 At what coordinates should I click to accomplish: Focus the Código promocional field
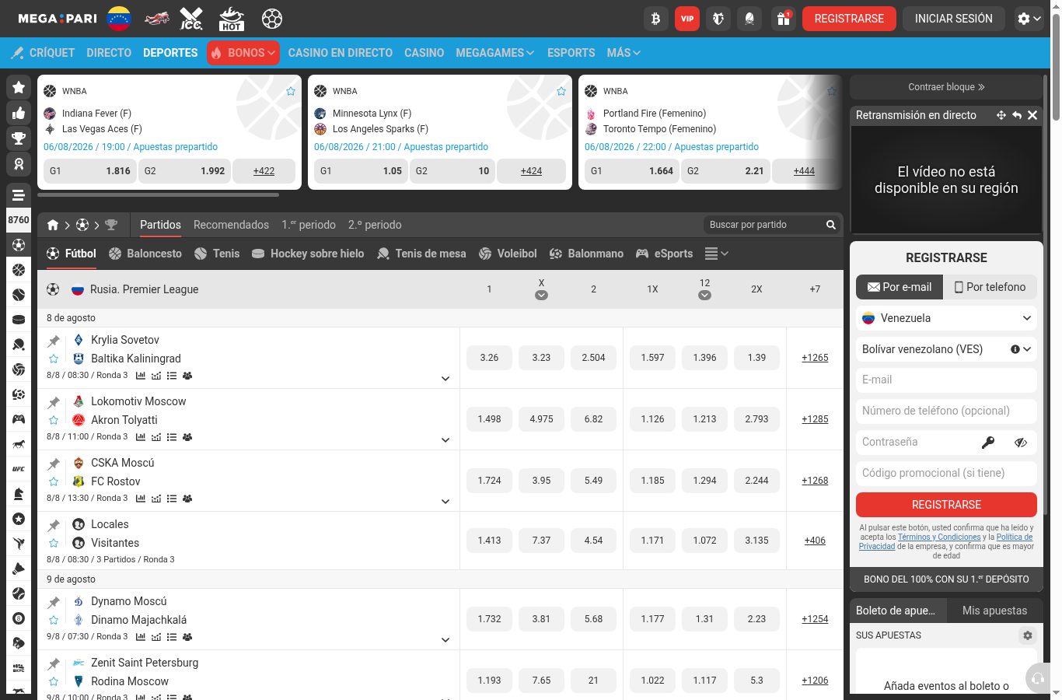click(x=946, y=473)
